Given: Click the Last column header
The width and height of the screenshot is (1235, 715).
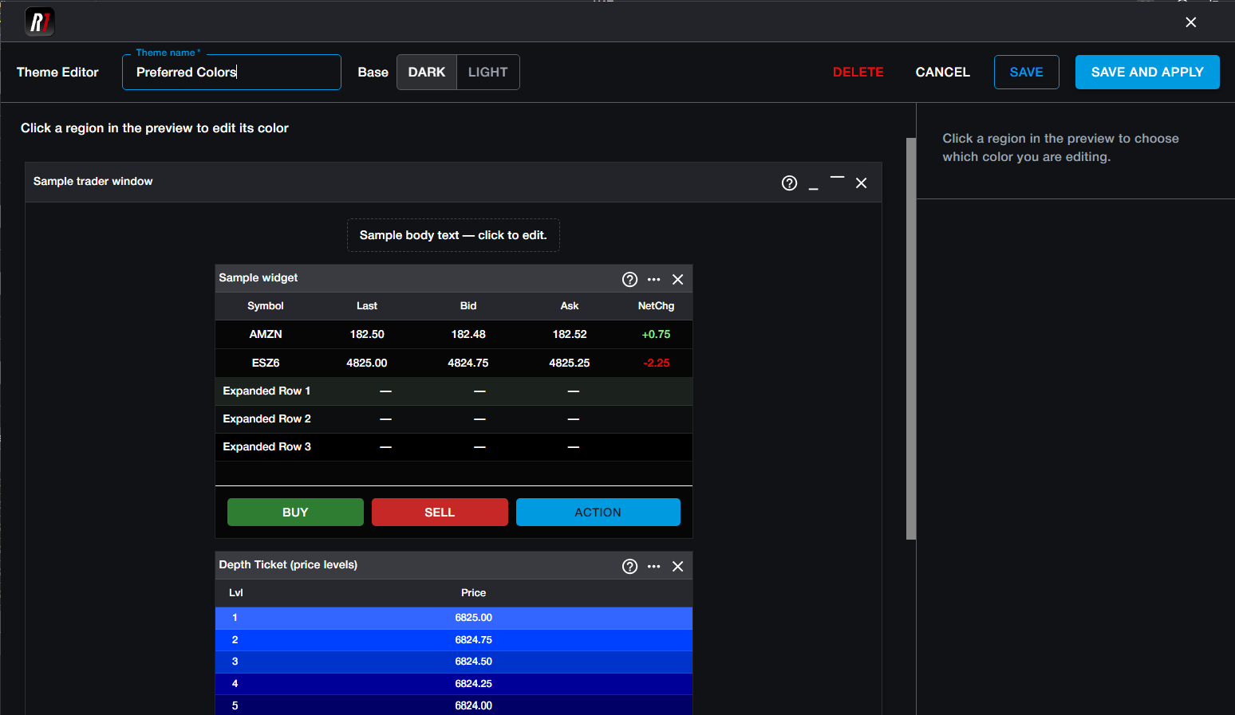Looking at the screenshot, I should [367, 306].
